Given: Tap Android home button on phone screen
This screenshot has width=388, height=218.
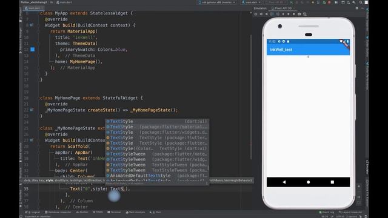Looking at the screenshot, I should pyautogui.click(x=308, y=182).
